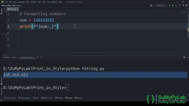Click fstring.py breadcrumb in navigation bar

pyautogui.click(x=17, y=5)
